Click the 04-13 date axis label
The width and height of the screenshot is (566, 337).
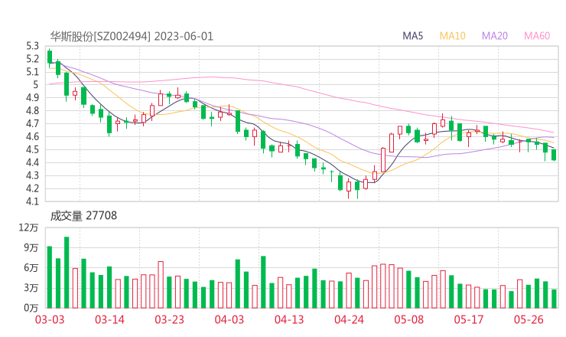289,319
